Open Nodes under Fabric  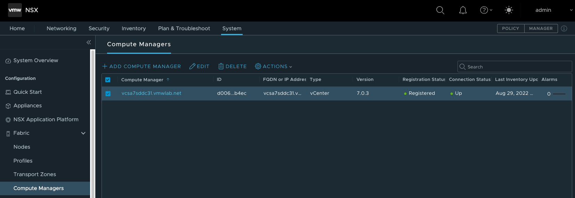[x=22, y=147]
